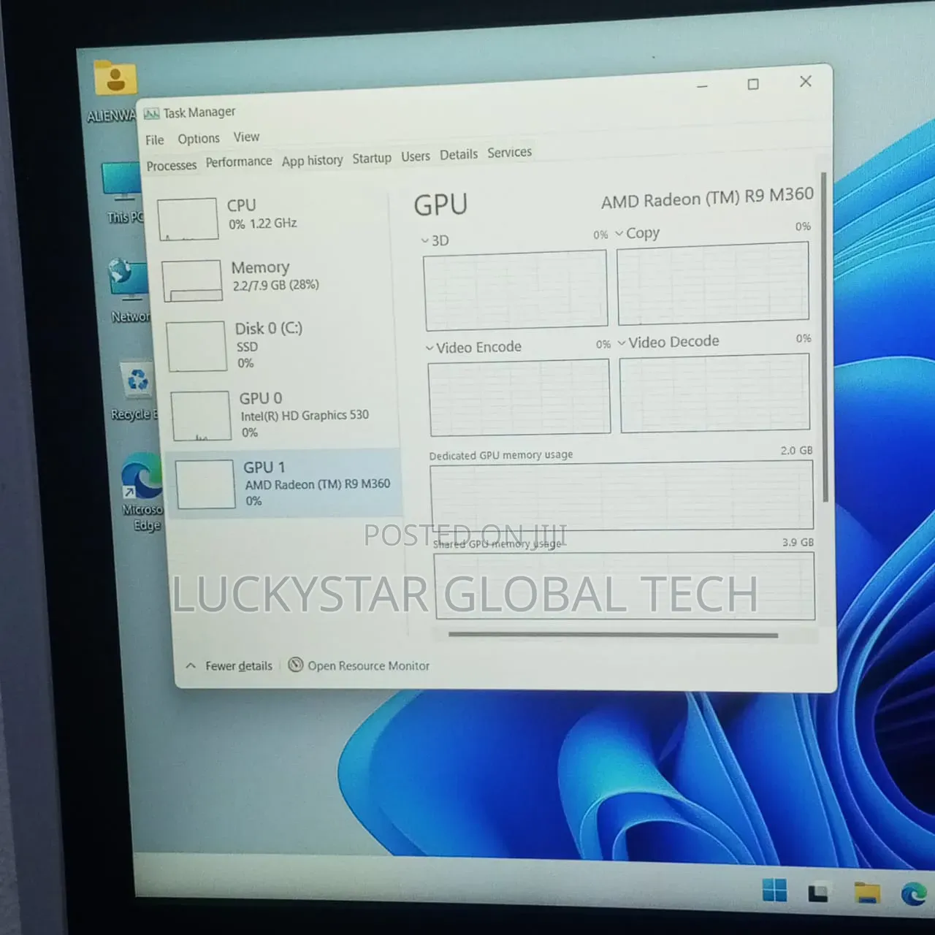Minimize the Task Manager window

(702, 87)
